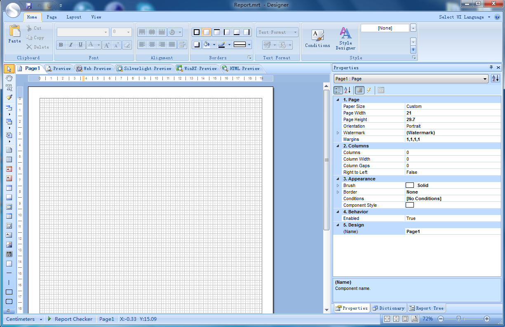Click the A-Z sort button beside component selector
This screenshot has height=327, width=505.
495,79
